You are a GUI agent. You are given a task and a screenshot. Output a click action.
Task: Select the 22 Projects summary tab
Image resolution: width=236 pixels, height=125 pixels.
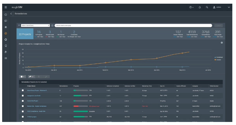[x=24, y=35]
